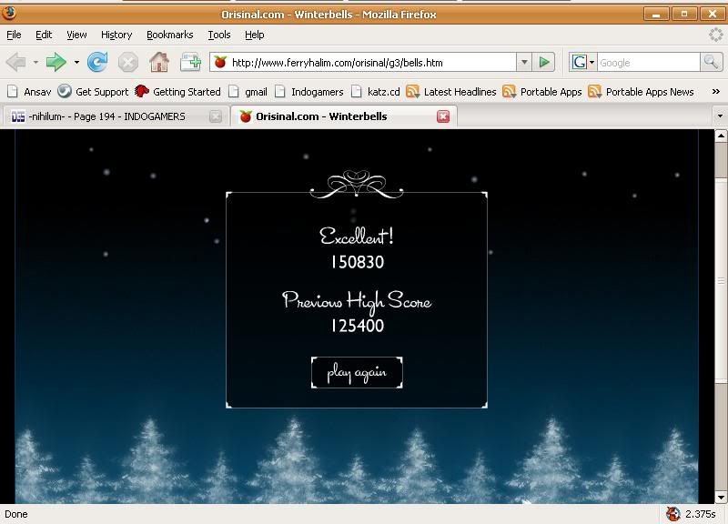Go forward with the green Forward arrow
Viewport: 728px width, 524px height.
coord(56,62)
